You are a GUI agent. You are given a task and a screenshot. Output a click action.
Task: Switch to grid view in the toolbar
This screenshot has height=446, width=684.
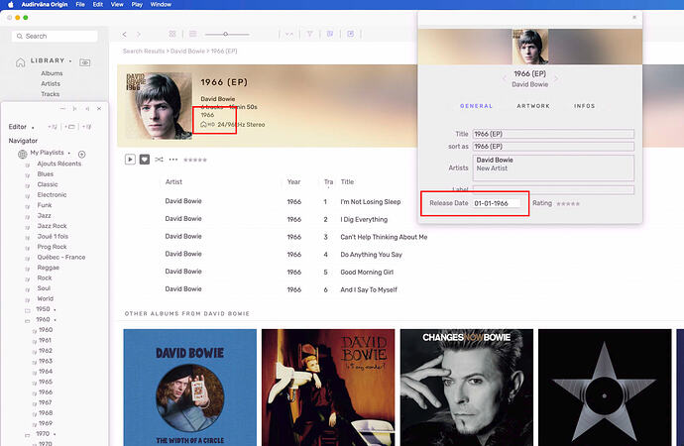[173, 34]
